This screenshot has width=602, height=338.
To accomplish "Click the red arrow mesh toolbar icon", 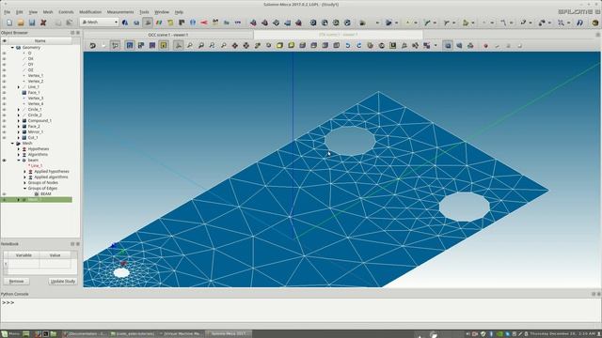I will [x=204, y=23].
